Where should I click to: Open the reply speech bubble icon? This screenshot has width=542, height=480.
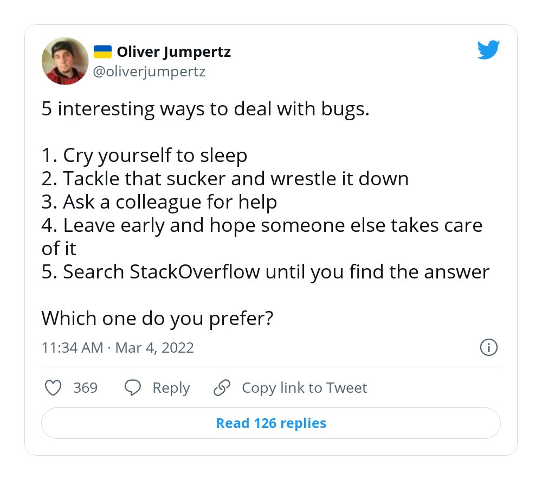(132, 388)
